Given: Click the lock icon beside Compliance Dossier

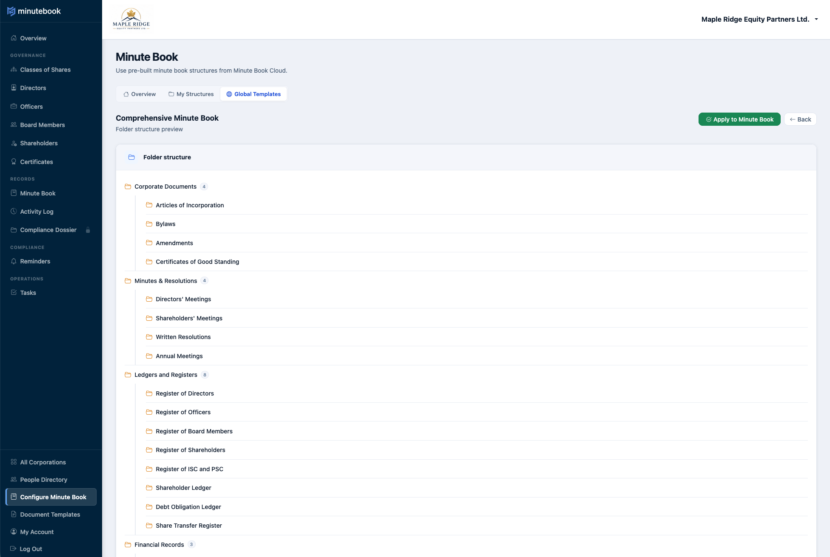Looking at the screenshot, I should pyautogui.click(x=88, y=230).
